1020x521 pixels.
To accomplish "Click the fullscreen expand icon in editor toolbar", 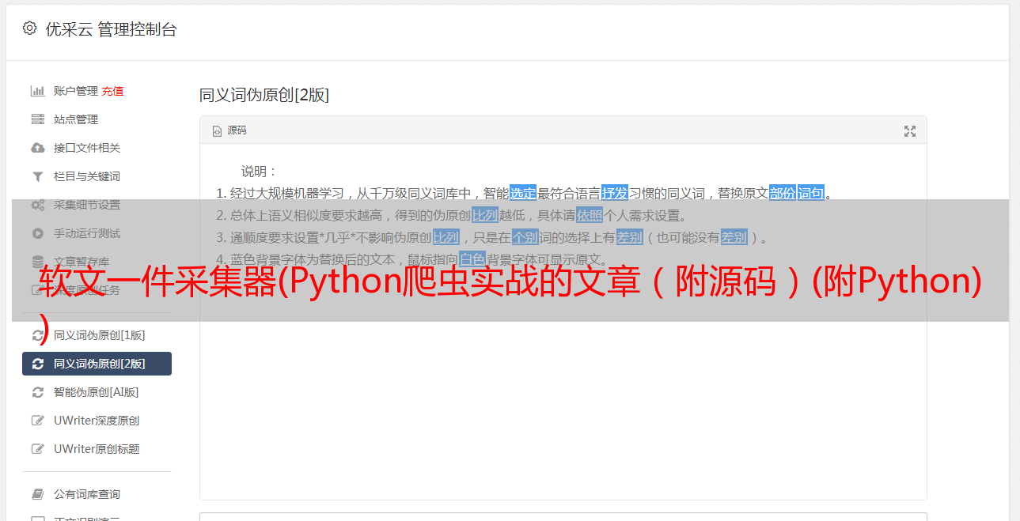I will pos(910,131).
